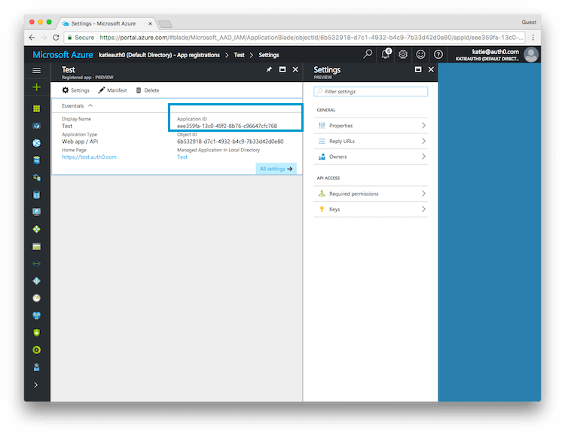Open Reply URLs in Settings

pyautogui.click(x=371, y=141)
